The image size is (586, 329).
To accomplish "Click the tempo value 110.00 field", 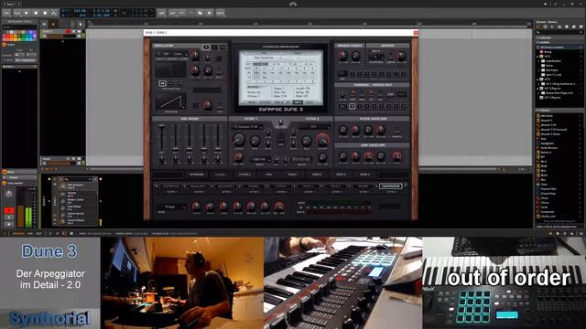I will [80, 11].
